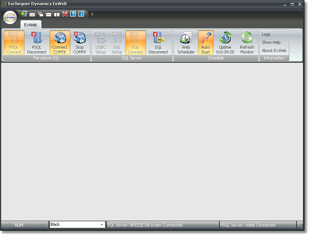Click the window resize grip in status bar
The width and height of the screenshot is (310, 237).
coord(301,226)
